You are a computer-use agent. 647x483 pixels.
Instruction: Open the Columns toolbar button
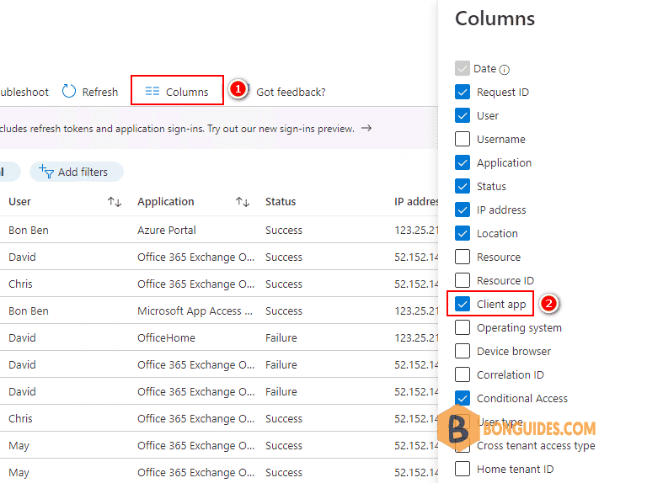(x=178, y=90)
